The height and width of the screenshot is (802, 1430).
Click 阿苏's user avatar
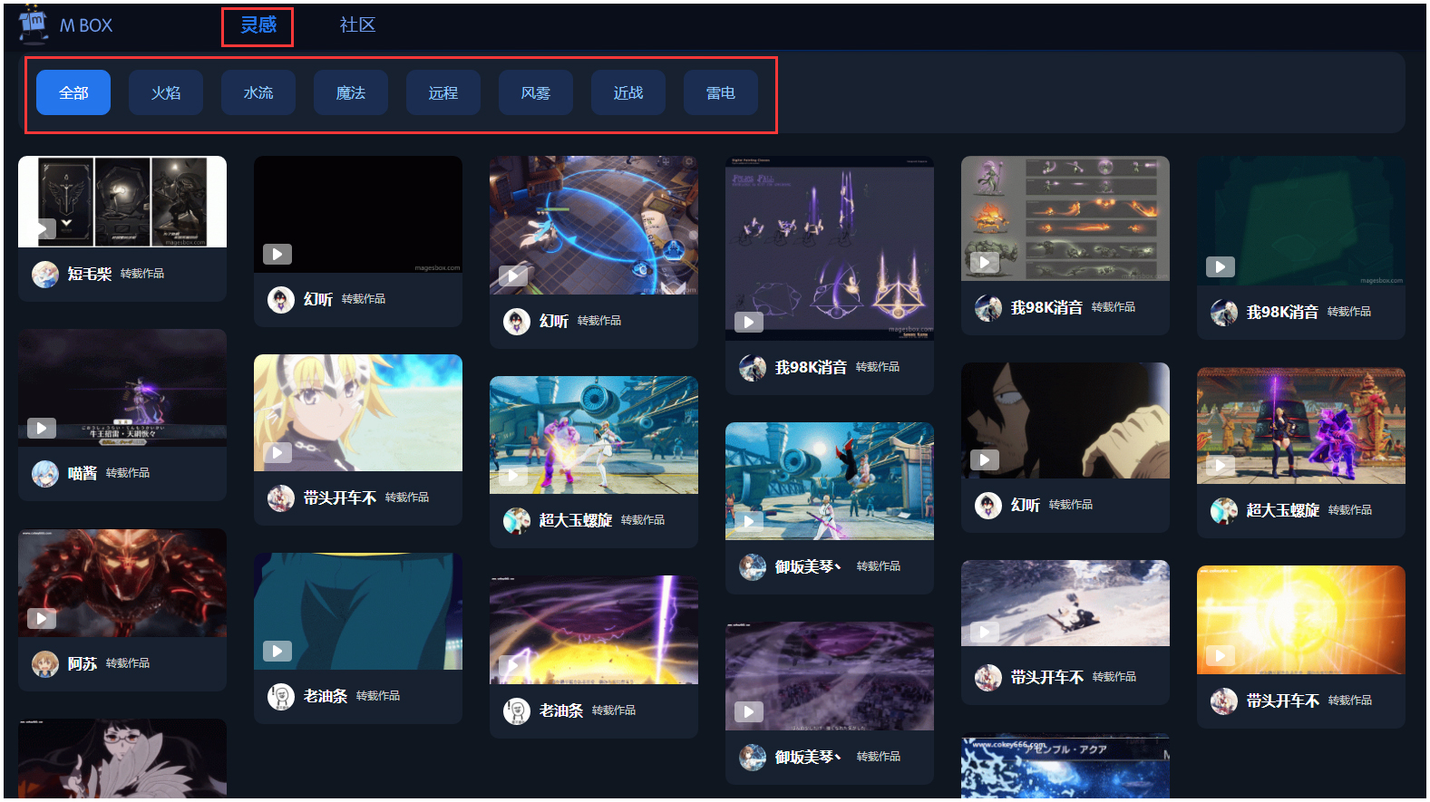point(45,663)
